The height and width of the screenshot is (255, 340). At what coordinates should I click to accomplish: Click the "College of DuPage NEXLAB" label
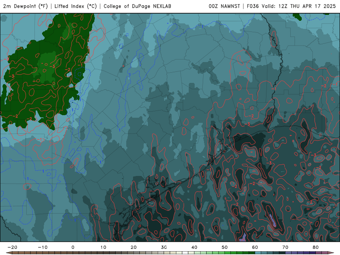click(137, 6)
